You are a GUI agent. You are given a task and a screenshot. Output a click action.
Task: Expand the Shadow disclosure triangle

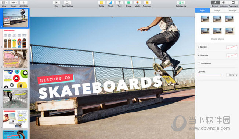[198, 55]
